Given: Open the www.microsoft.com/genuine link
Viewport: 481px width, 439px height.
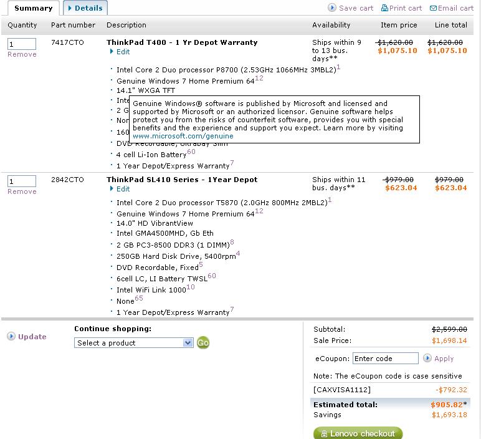Looking at the screenshot, I should point(183,136).
